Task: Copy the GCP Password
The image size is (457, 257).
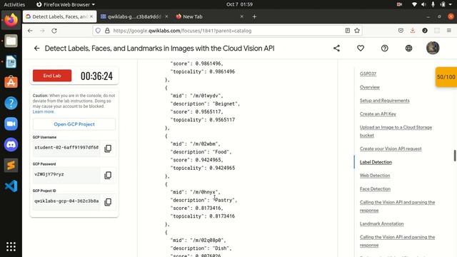Action: click(x=108, y=175)
